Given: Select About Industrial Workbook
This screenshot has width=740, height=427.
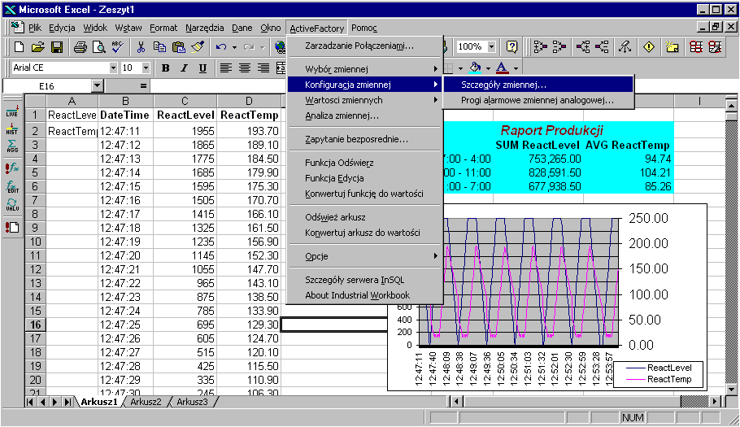Looking at the screenshot, I should pyautogui.click(x=365, y=295).
